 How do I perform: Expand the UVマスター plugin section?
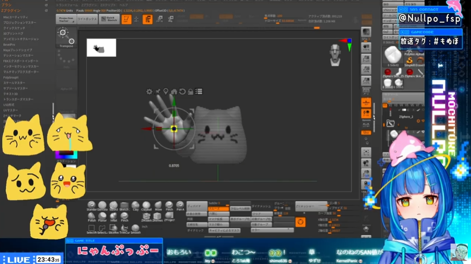[11, 110]
